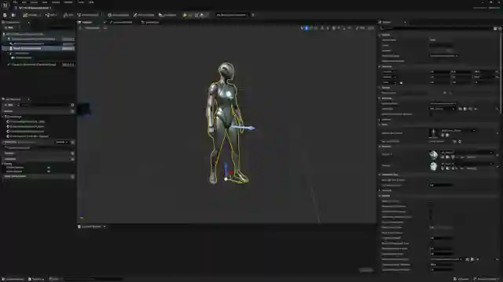The width and height of the screenshot is (503, 282).
Task: Open the Edit menu
Action: (x=24, y=2)
